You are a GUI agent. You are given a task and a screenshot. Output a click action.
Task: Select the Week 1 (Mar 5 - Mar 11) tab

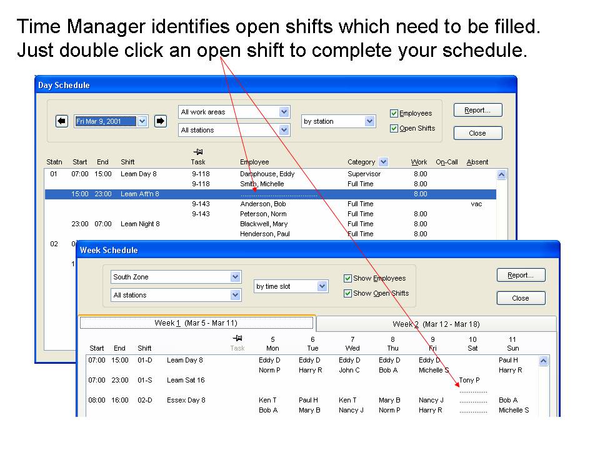point(196,323)
